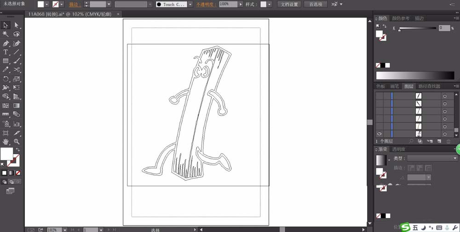The image size is (460, 232).
Task: Click black swatch in Color panel
Action: [x=383, y=65]
